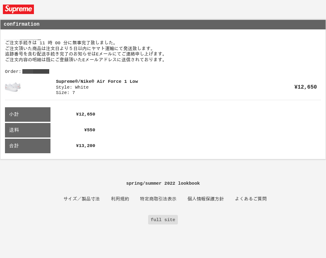Viewport: 326px width, 258px height.
Task: Click the Style: White text
Action: [72, 87]
